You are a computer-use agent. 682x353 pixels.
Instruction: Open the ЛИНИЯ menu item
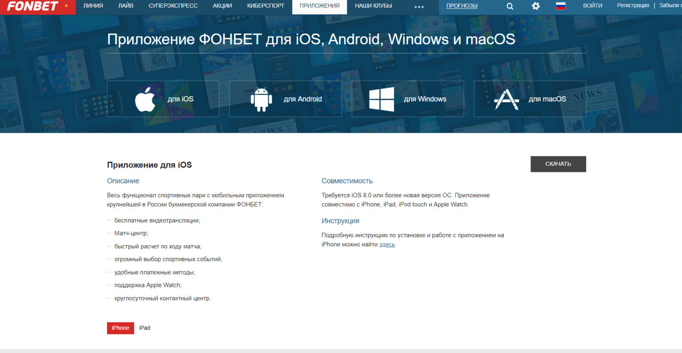tap(93, 6)
